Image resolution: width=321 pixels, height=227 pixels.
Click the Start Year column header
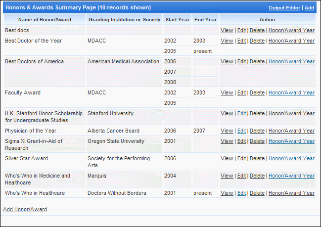click(177, 20)
